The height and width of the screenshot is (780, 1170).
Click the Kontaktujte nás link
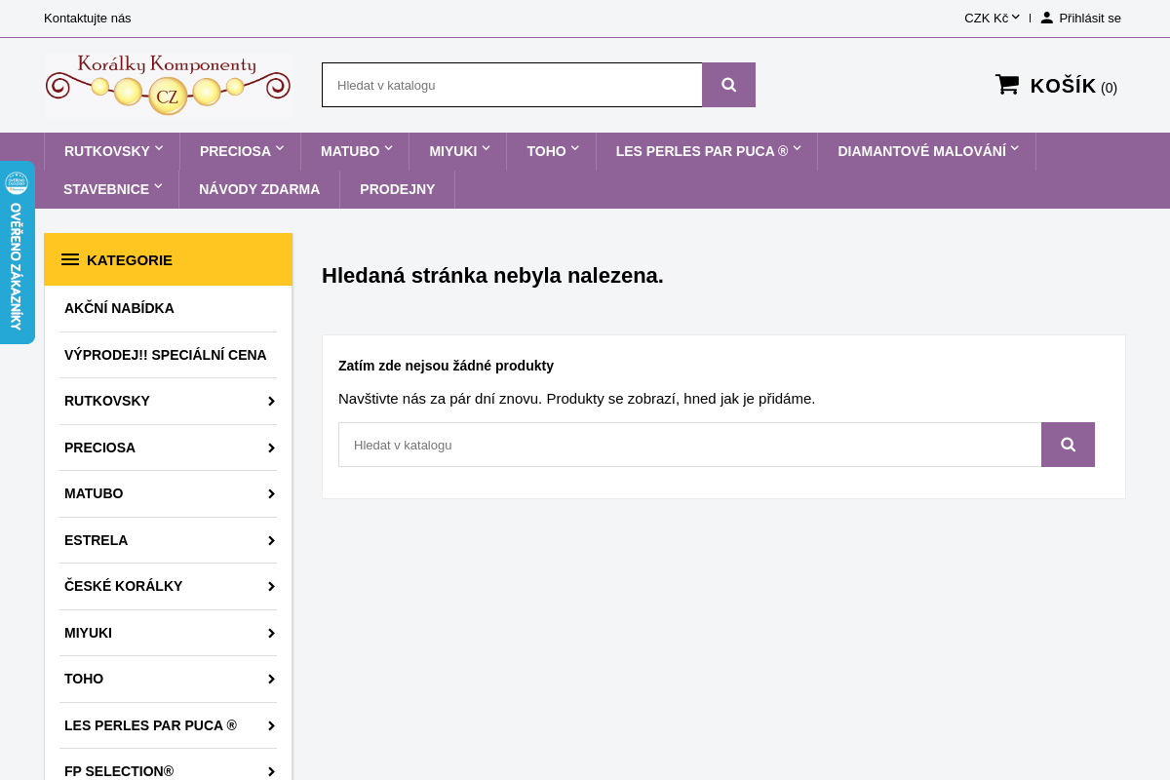click(87, 18)
